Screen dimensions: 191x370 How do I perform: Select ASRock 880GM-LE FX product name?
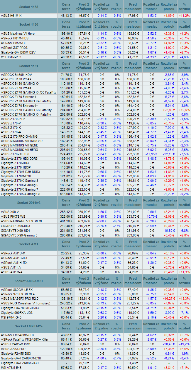pos(17,290)
